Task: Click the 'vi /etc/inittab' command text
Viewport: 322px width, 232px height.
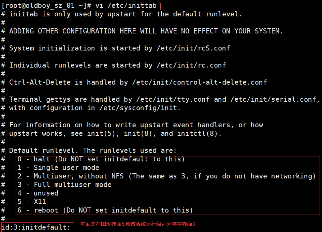Action: 126,6
